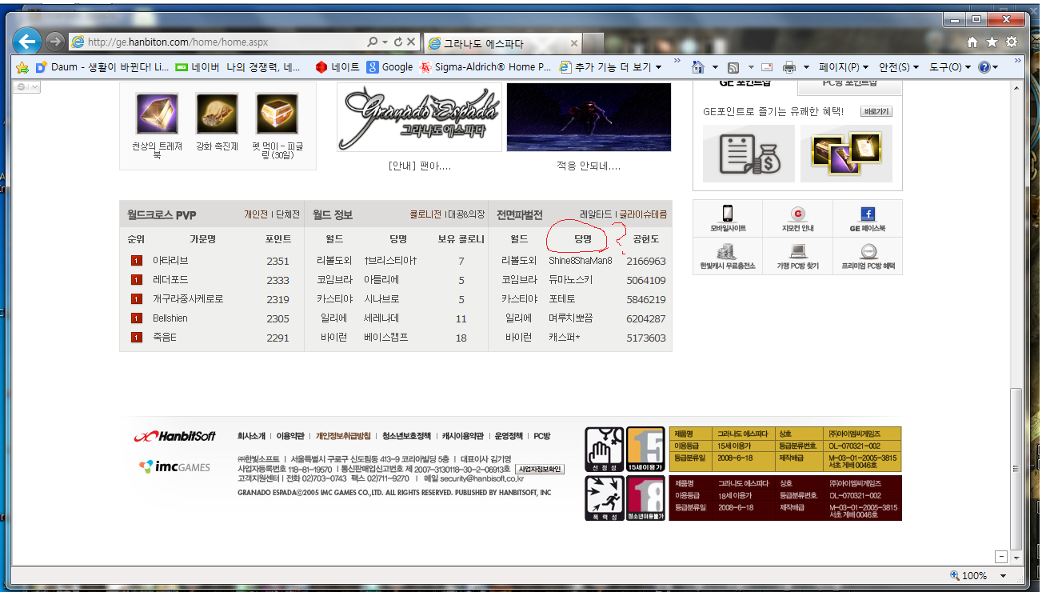
Task: Open the RSS feeds icon in command bar
Action: click(732, 67)
